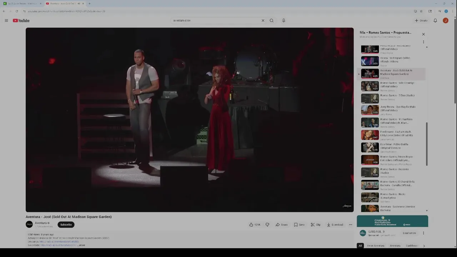457x257 pixels.
Task: Play Romeo Santos - Necio lyrics video
Action: (x=392, y=197)
